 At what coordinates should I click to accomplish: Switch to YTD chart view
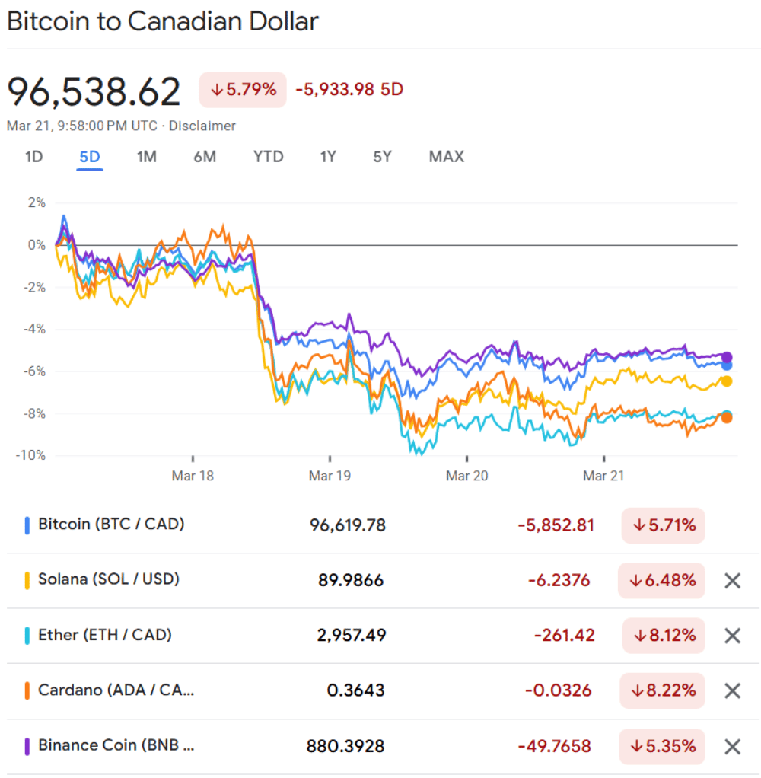pos(268,157)
